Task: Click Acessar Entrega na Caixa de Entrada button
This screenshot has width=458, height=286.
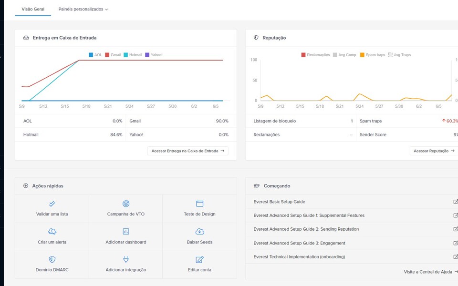Action: tap(188, 151)
